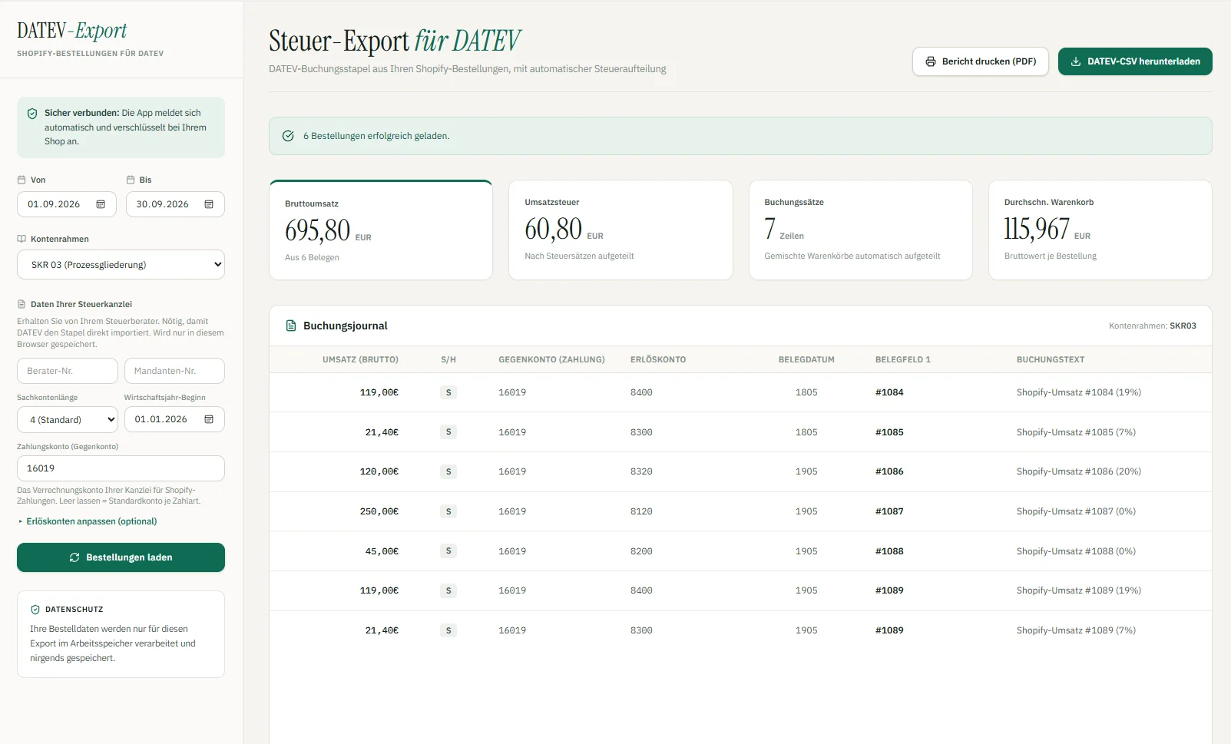Click the BUCHUNGSTEXT column header
The width and height of the screenshot is (1231, 744).
click(1051, 359)
